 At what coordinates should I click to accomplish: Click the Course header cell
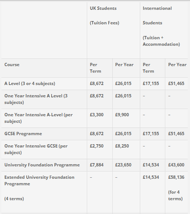click(12, 65)
